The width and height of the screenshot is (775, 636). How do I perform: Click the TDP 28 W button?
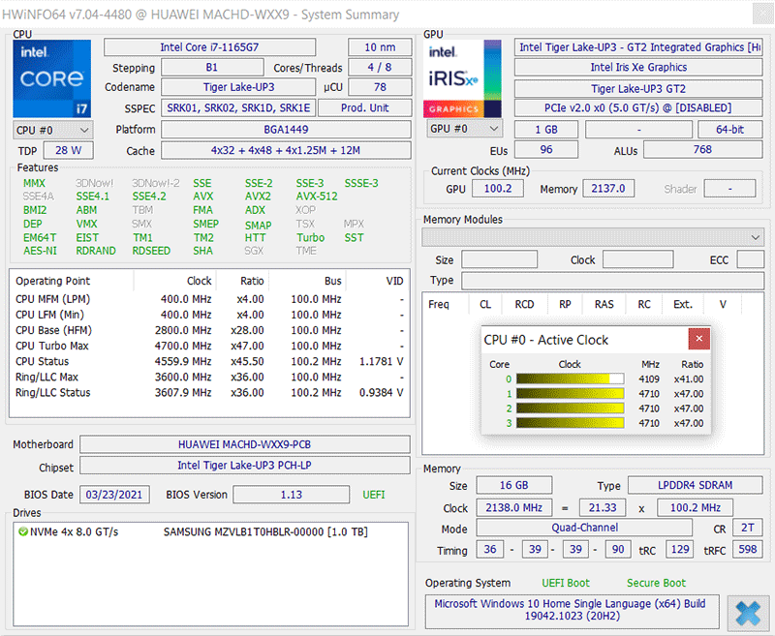pos(68,150)
